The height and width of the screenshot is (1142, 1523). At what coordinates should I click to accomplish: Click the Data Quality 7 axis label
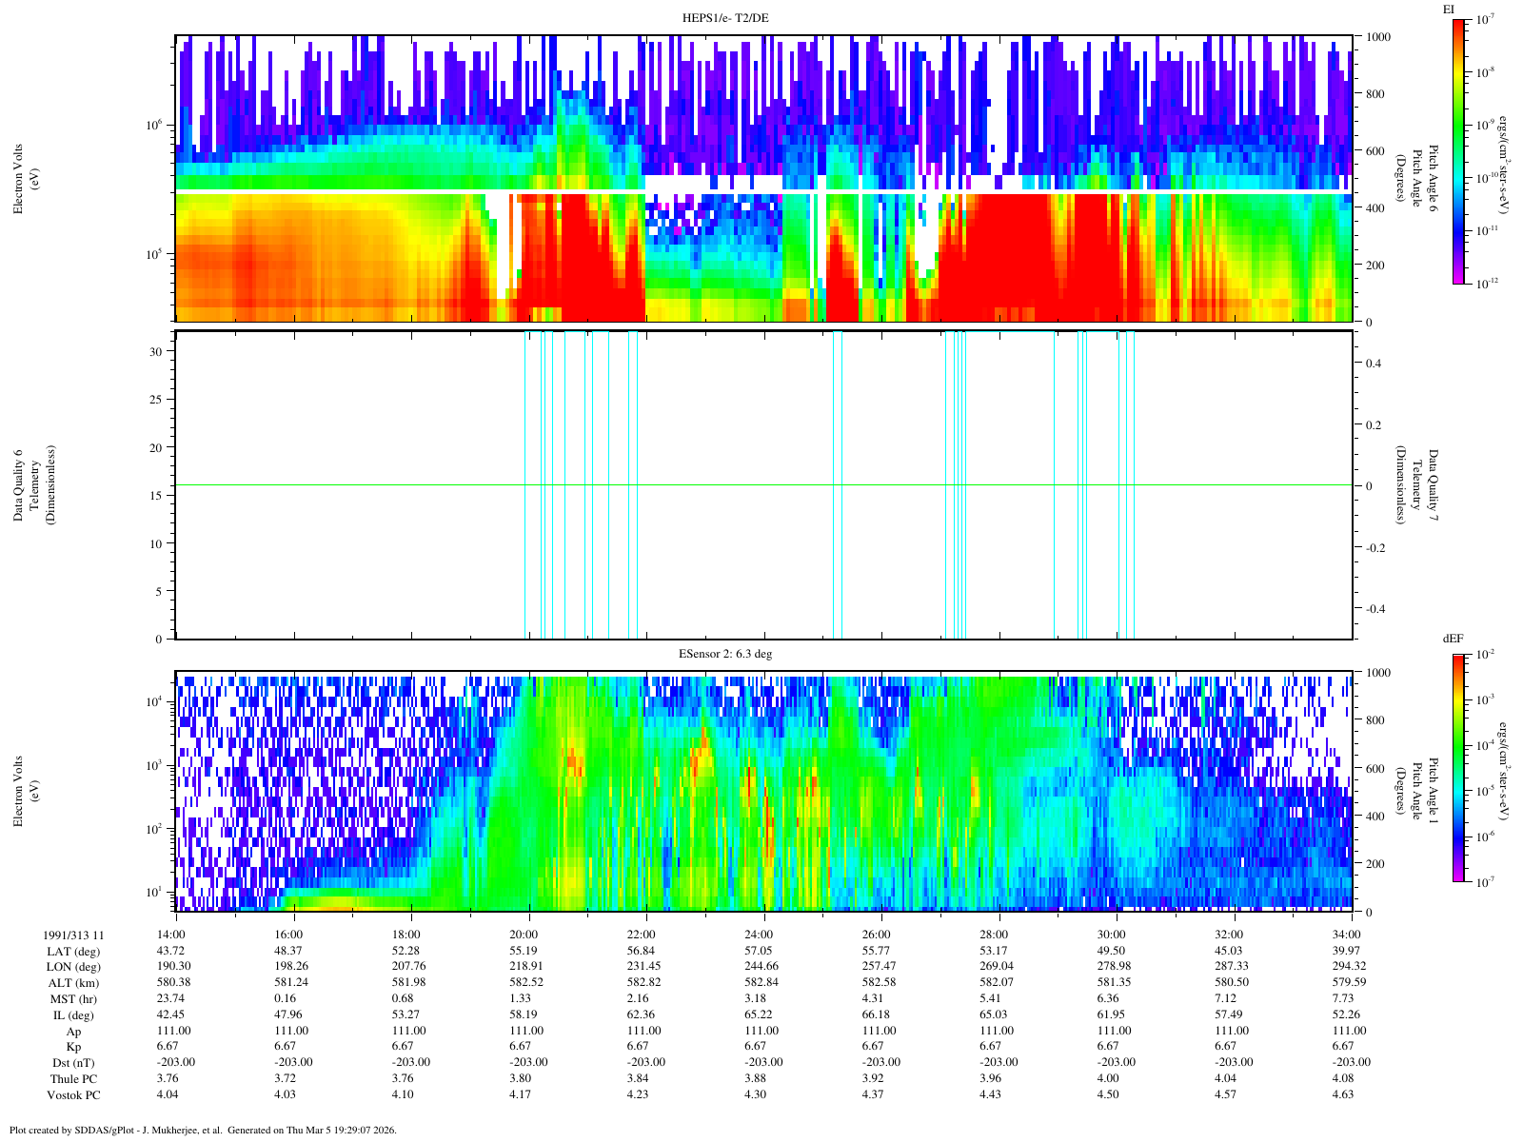tap(1418, 485)
